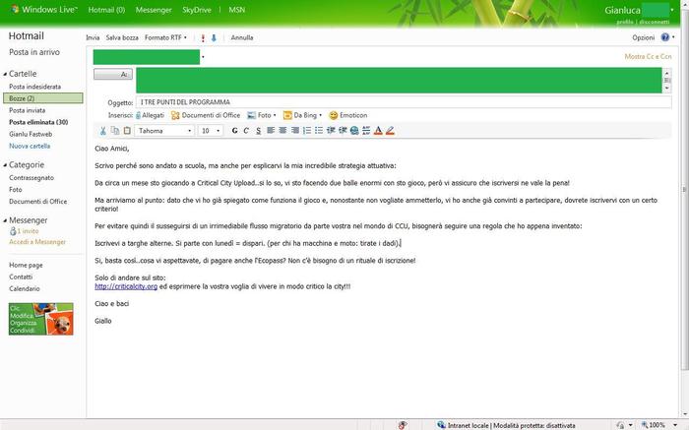689x430 pixels.
Task: Open SkyDrive in top bar
Action: point(197,10)
